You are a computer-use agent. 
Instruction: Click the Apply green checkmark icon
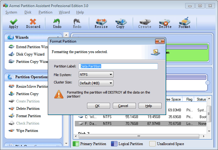(13, 22)
